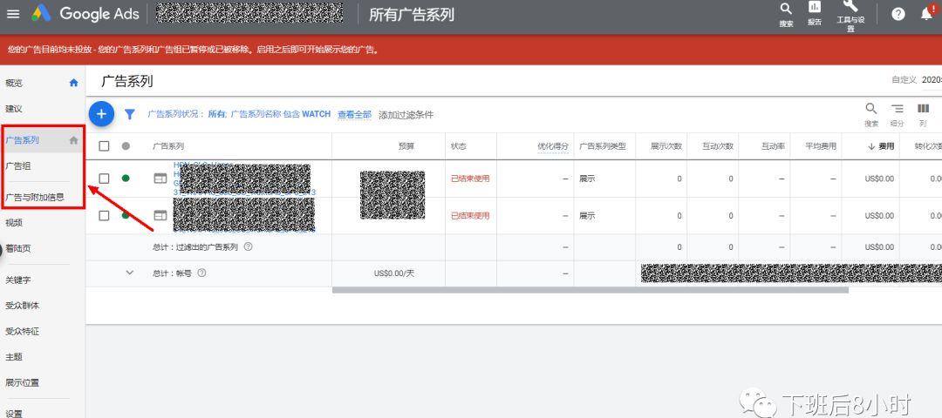
Task: Open the search tool in top bar
Action: [786, 15]
